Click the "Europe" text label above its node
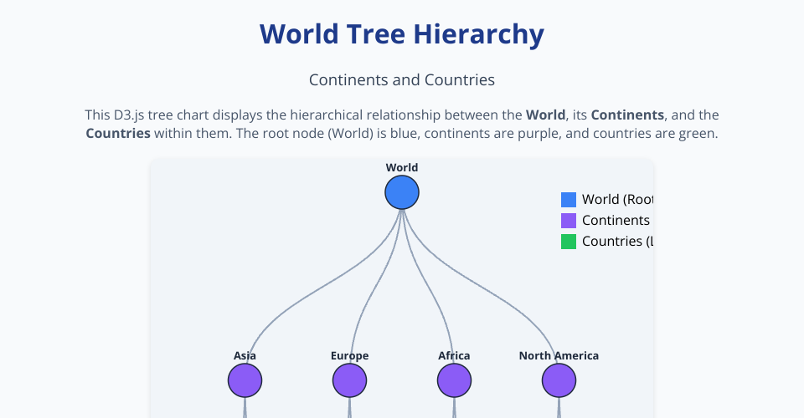 (x=350, y=356)
